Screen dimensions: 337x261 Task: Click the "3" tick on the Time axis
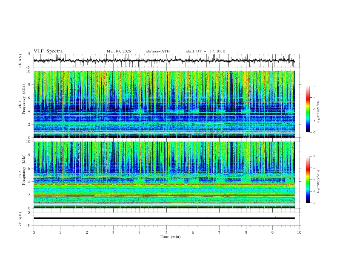[x=113, y=232]
